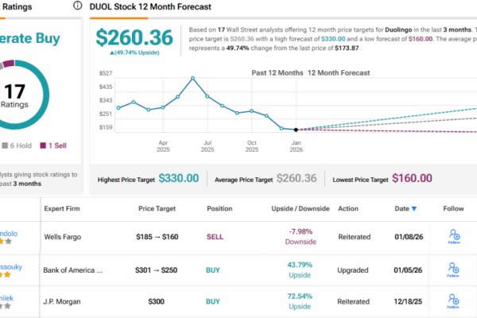This screenshot has width=477, height=318.
Task: Click the chart peak data point near $435
Action: click(193, 78)
